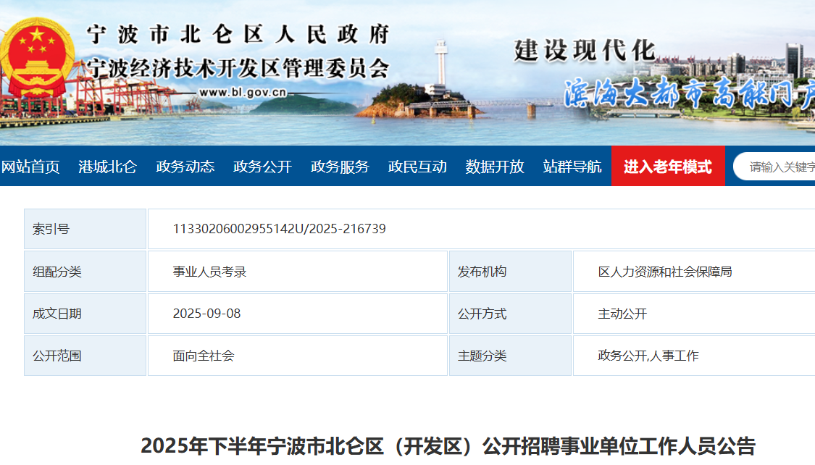This screenshot has width=815, height=465.
Task: Click the 主动公开 disclosure method value
Action: (622, 314)
